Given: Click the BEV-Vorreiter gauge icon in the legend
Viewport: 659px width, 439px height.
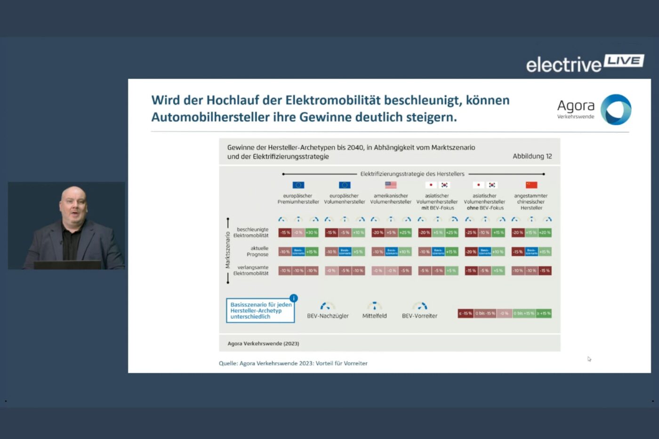Looking at the screenshot, I should (420, 306).
